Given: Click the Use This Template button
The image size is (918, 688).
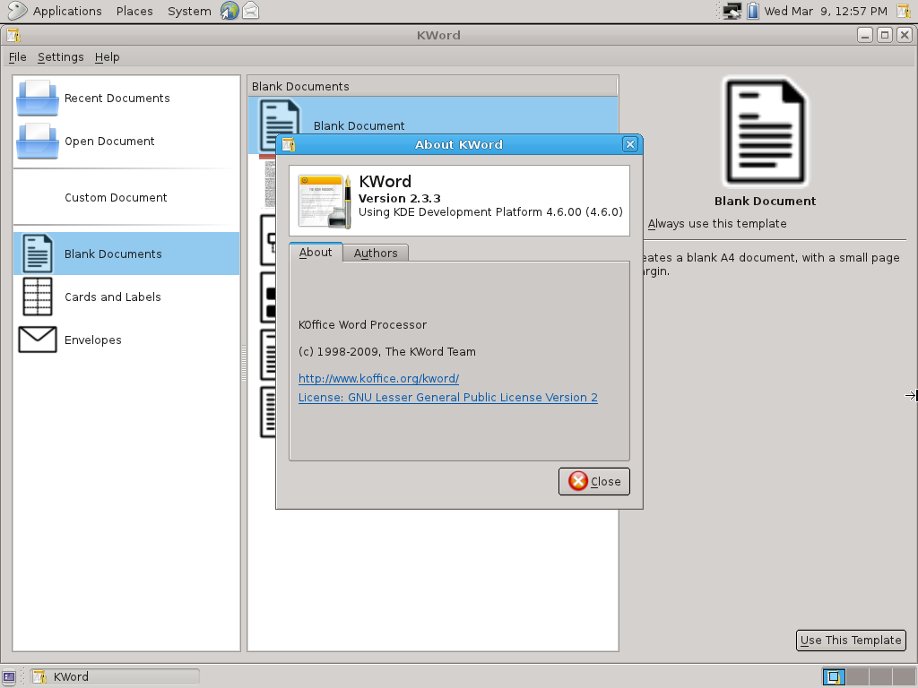Looking at the screenshot, I should [x=850, y=640].
